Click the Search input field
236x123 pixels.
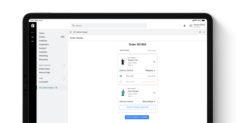point(109,26)
